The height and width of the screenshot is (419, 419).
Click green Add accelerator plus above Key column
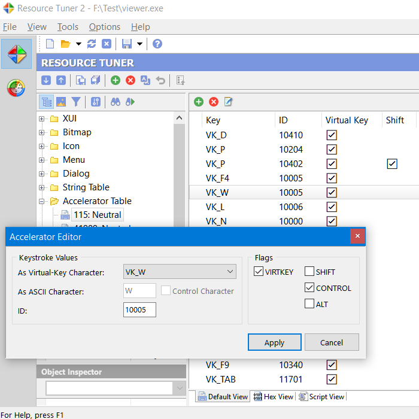click(199, 102)
